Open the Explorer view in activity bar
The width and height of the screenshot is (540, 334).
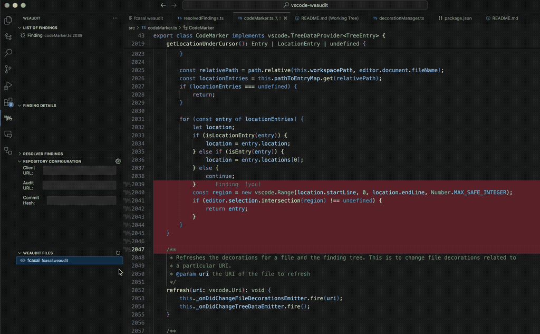8,21
